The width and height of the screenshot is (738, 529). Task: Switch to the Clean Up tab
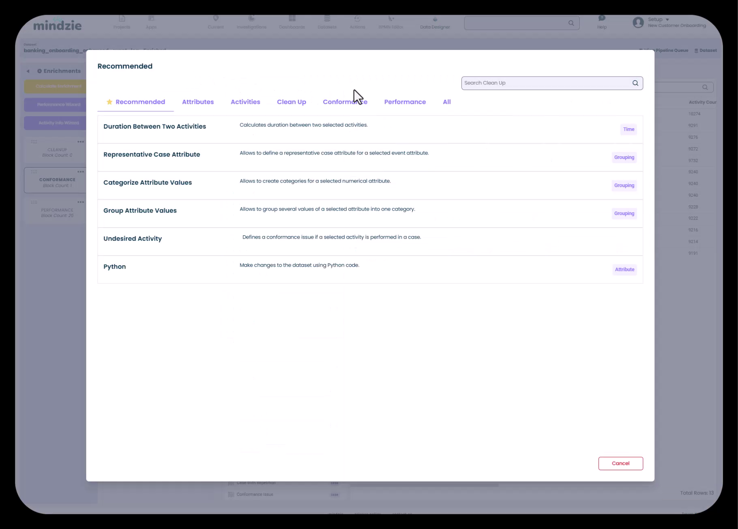[291, 102]
